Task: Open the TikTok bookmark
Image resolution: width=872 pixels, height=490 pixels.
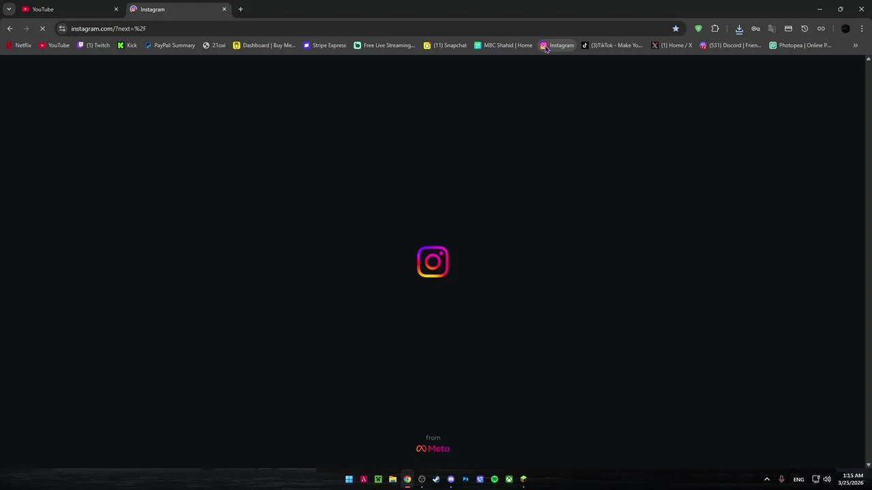Action: click(x=612, y=46)
